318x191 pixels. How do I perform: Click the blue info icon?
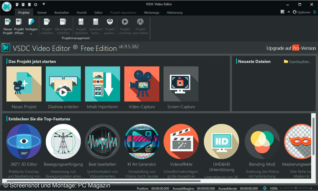pos(314,12)
